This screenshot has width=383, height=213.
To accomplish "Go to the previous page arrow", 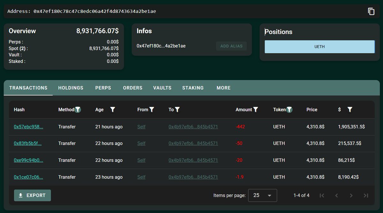I will click(x=336, y=195).
